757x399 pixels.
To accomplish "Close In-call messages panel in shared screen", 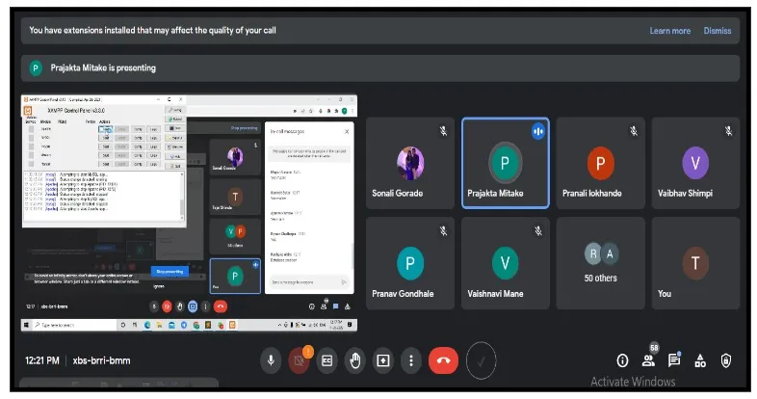I will 347,131.
